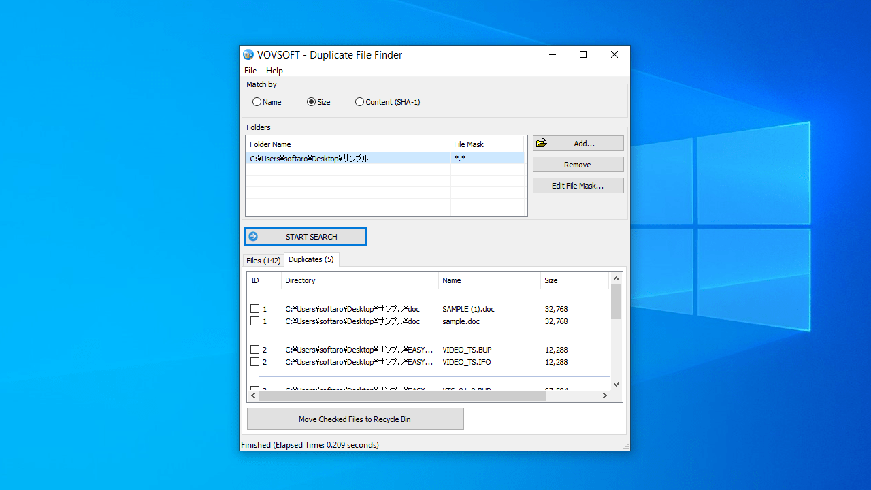Image resolution: width=871 pixels, height=490 pixels.
Task: Click the Size column header in results
Action: (574, 280)
